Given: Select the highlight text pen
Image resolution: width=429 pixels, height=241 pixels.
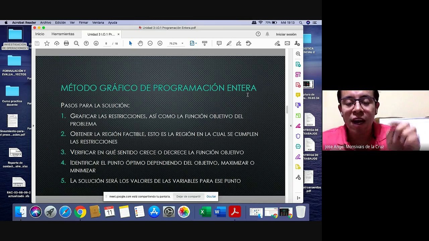Looking at the screenshot, I should pos(229,44).
